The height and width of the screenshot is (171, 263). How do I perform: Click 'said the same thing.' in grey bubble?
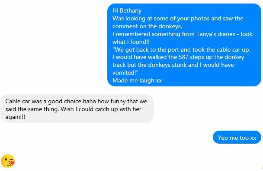32,109
